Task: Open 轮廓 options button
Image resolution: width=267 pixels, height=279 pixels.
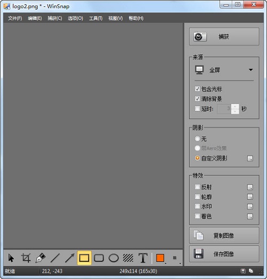Action: click(250, 197)
